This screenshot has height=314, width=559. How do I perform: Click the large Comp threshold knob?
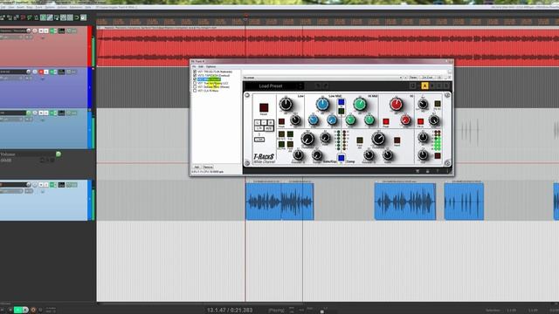(378, 139)
